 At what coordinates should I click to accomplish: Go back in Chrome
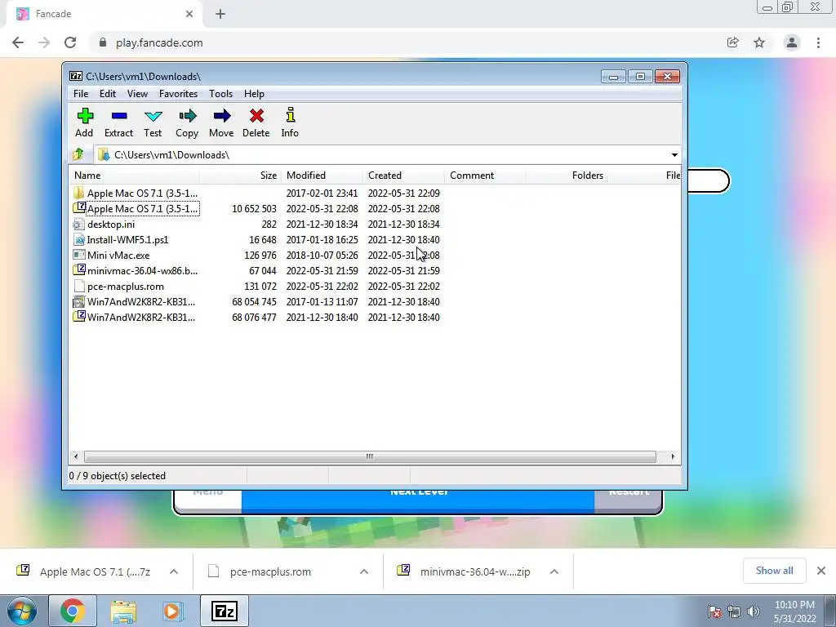coord(18,42)
